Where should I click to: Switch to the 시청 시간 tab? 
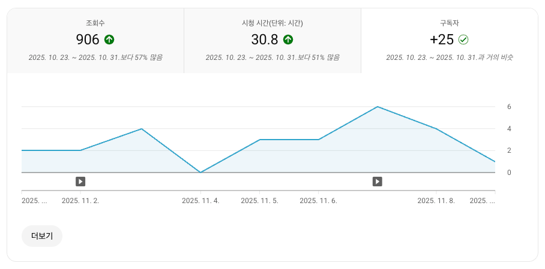tap(272, 40)
